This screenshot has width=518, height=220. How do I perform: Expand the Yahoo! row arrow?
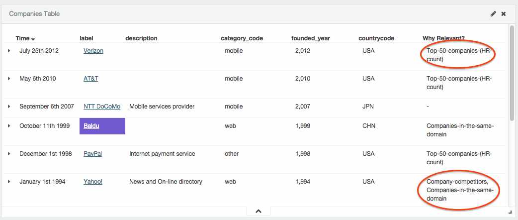pyautogui.click(x=9, y=181)
